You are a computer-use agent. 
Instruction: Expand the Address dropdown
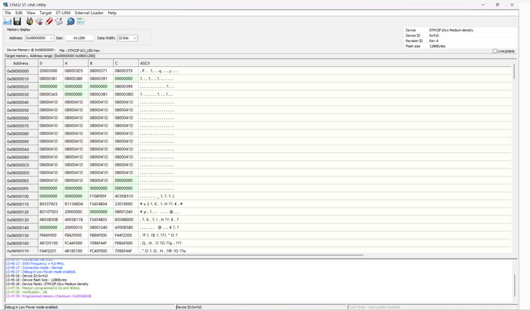(51, 38)
